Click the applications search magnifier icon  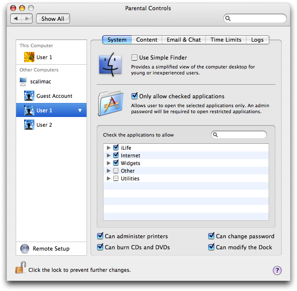pyautogui.click(x=215, y=135)
